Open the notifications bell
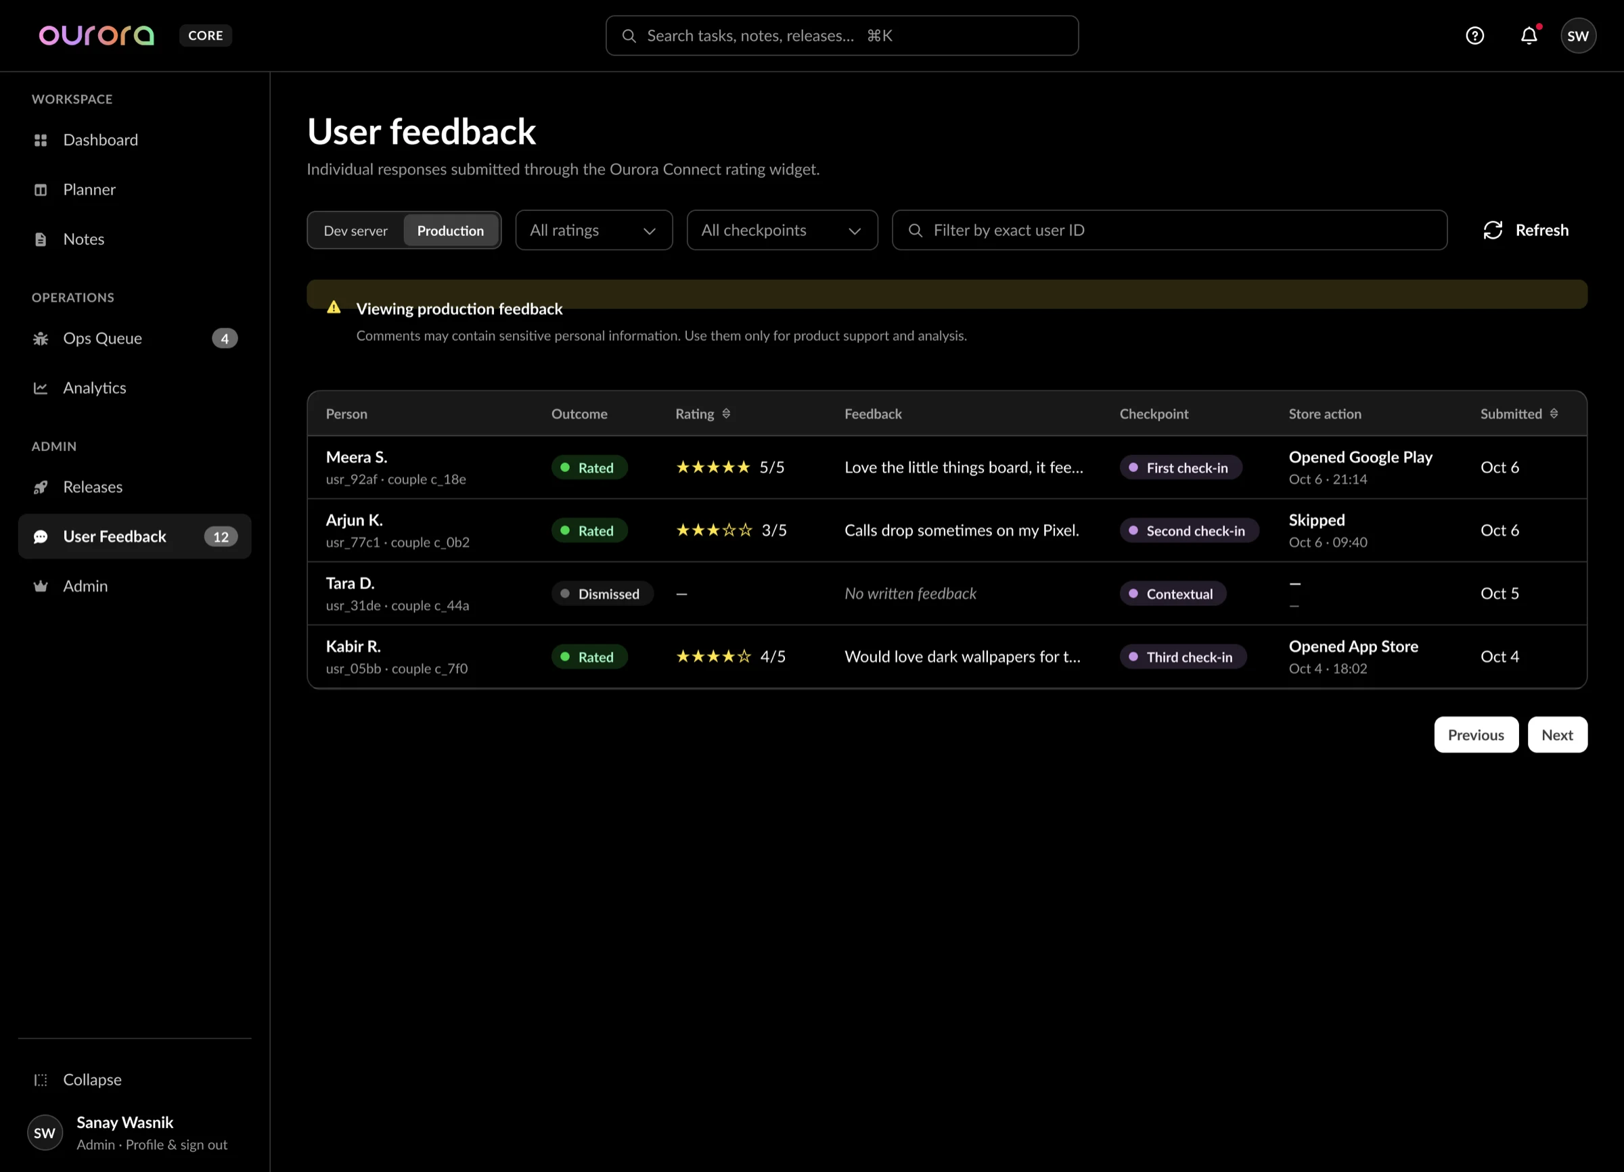 tap(1529, 35)
